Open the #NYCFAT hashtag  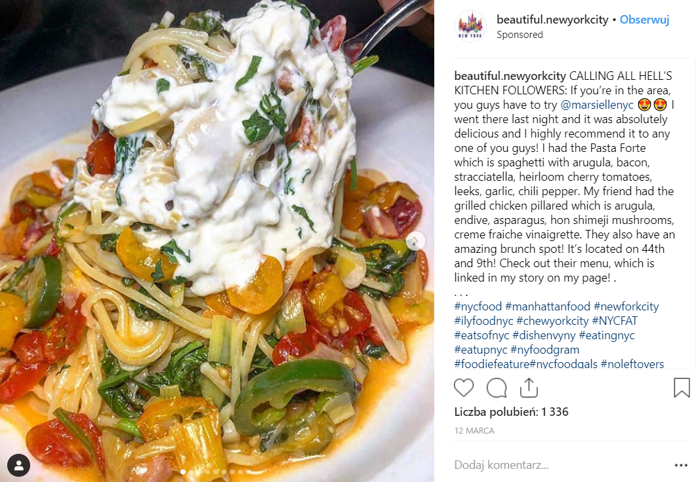pos(615,321)
